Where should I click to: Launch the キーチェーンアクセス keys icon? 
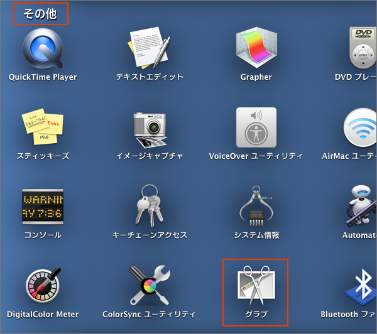(150, 206)
